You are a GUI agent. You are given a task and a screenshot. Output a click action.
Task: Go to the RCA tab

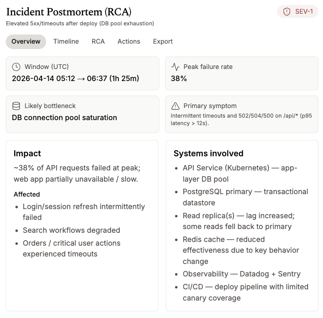pyautogui.click(x=98, y=42)
